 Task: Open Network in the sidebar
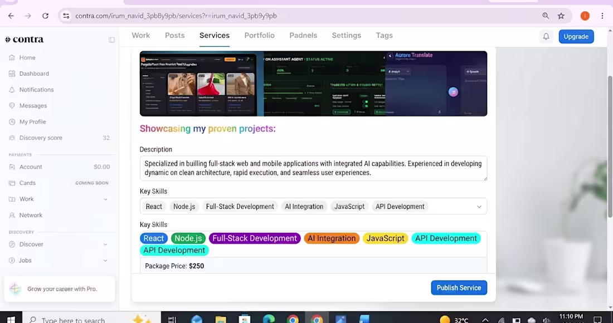(31, 215)
